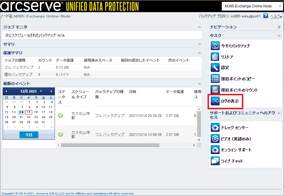Click the バックアップの種類 column header
The height and width of the screenshot is (196, 284).
[x=109, y=94]
